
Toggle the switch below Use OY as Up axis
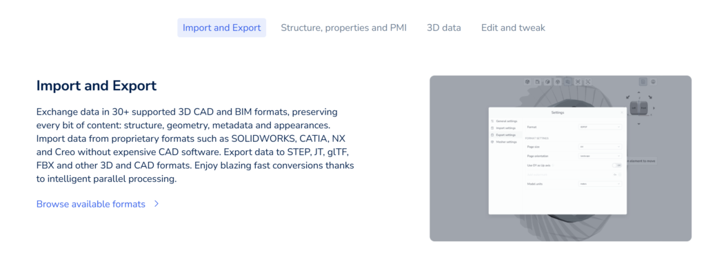click(x=618, y=174)
